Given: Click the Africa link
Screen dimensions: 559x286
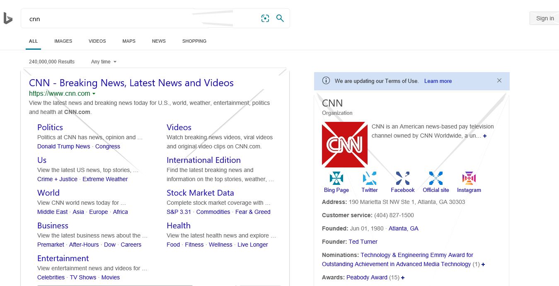Looking at the screenshot, I should pos(121,212).
